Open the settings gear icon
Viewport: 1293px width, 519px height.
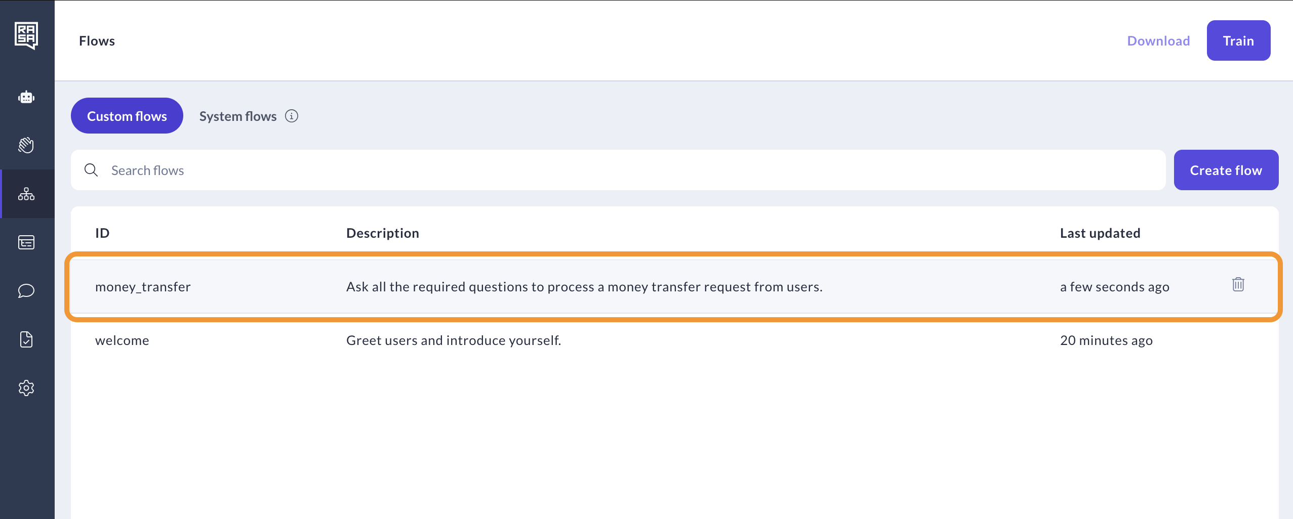(26, 388)
